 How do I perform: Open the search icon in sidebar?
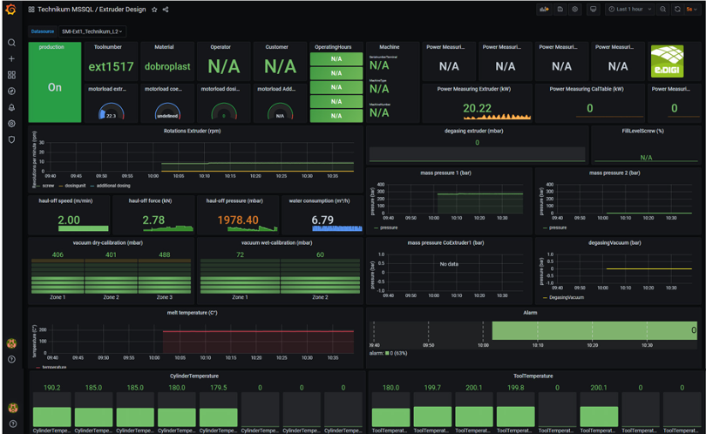click(x=11, y=43)
